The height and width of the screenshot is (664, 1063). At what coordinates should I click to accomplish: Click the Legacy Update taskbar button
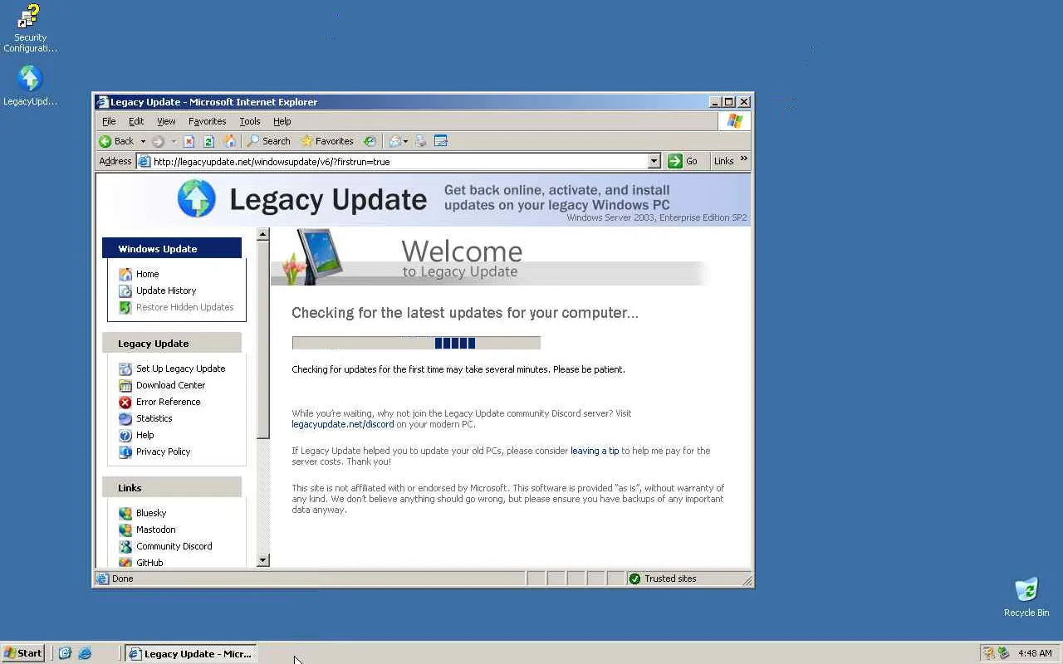[x=190, y=653]
